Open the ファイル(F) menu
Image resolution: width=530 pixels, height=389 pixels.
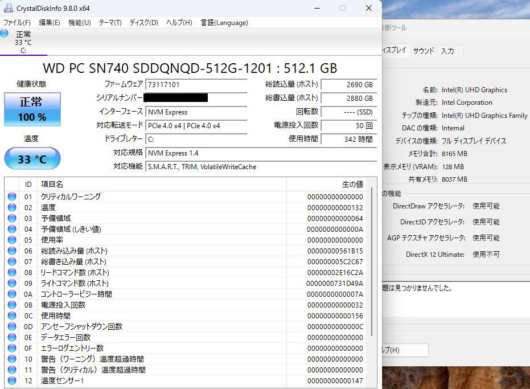17,23
